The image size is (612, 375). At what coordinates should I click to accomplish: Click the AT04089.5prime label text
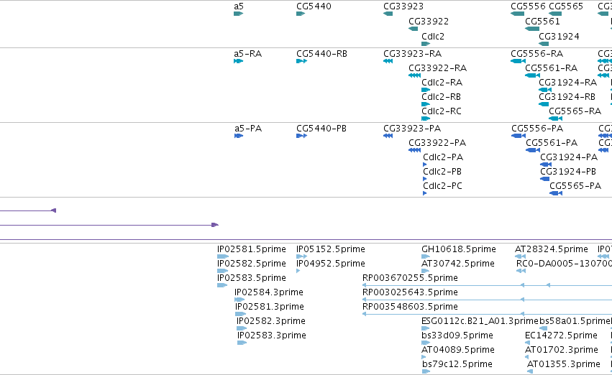[x=458, y=351]
